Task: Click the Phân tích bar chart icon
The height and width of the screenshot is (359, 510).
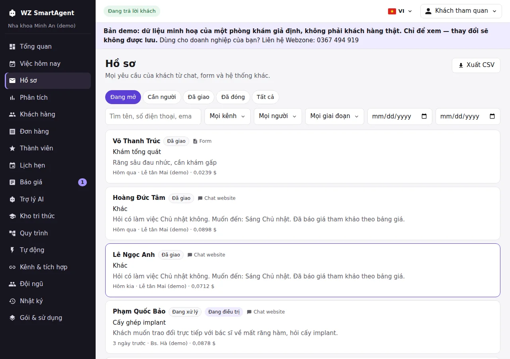Action: click(12, 98)
